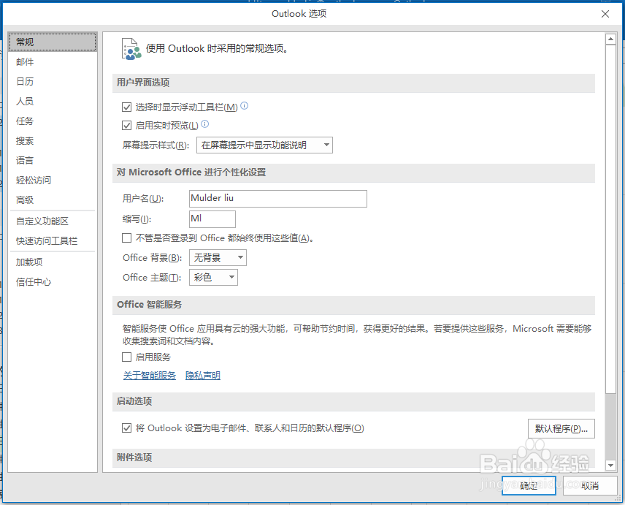The image size is (625, 505).
Task: Click the info icon beside 选择时显示浮动工具栏
Action: click(x=245, y=106)
